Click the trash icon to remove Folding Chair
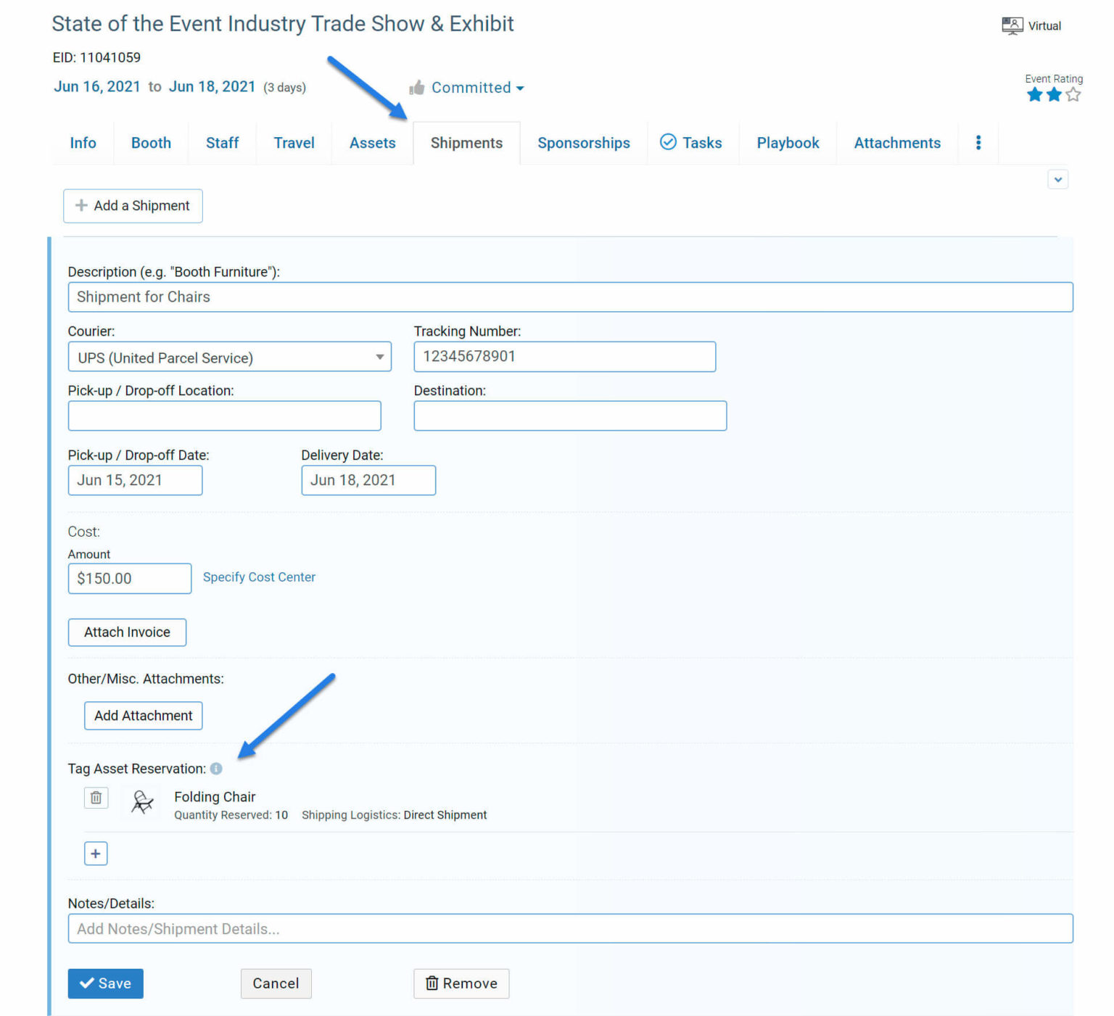 coord(96,798)
